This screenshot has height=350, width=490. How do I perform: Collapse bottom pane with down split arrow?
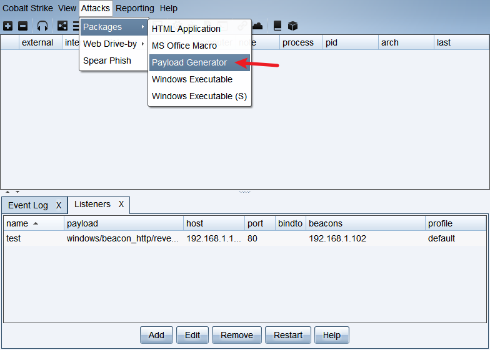[17, 192]
